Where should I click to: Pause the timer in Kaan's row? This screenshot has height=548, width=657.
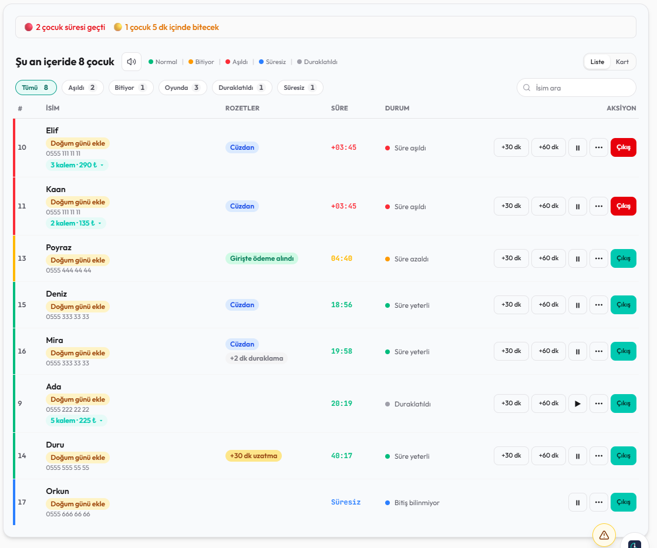[x=577, y=206]
